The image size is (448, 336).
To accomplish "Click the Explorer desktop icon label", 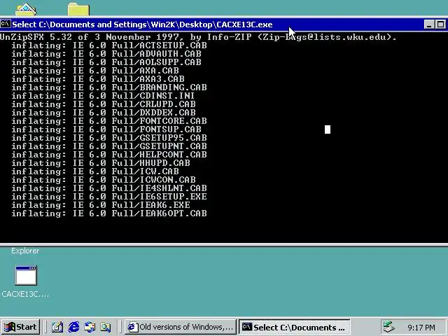I will (25, 251).
